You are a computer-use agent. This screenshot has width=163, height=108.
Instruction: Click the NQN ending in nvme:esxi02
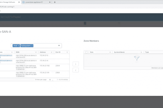26,56
